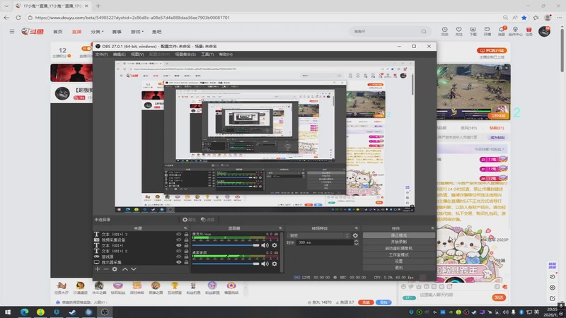Open Douyu follow heart icon
The width and height of the screenshot is (566, 318).
click(458, 31)
